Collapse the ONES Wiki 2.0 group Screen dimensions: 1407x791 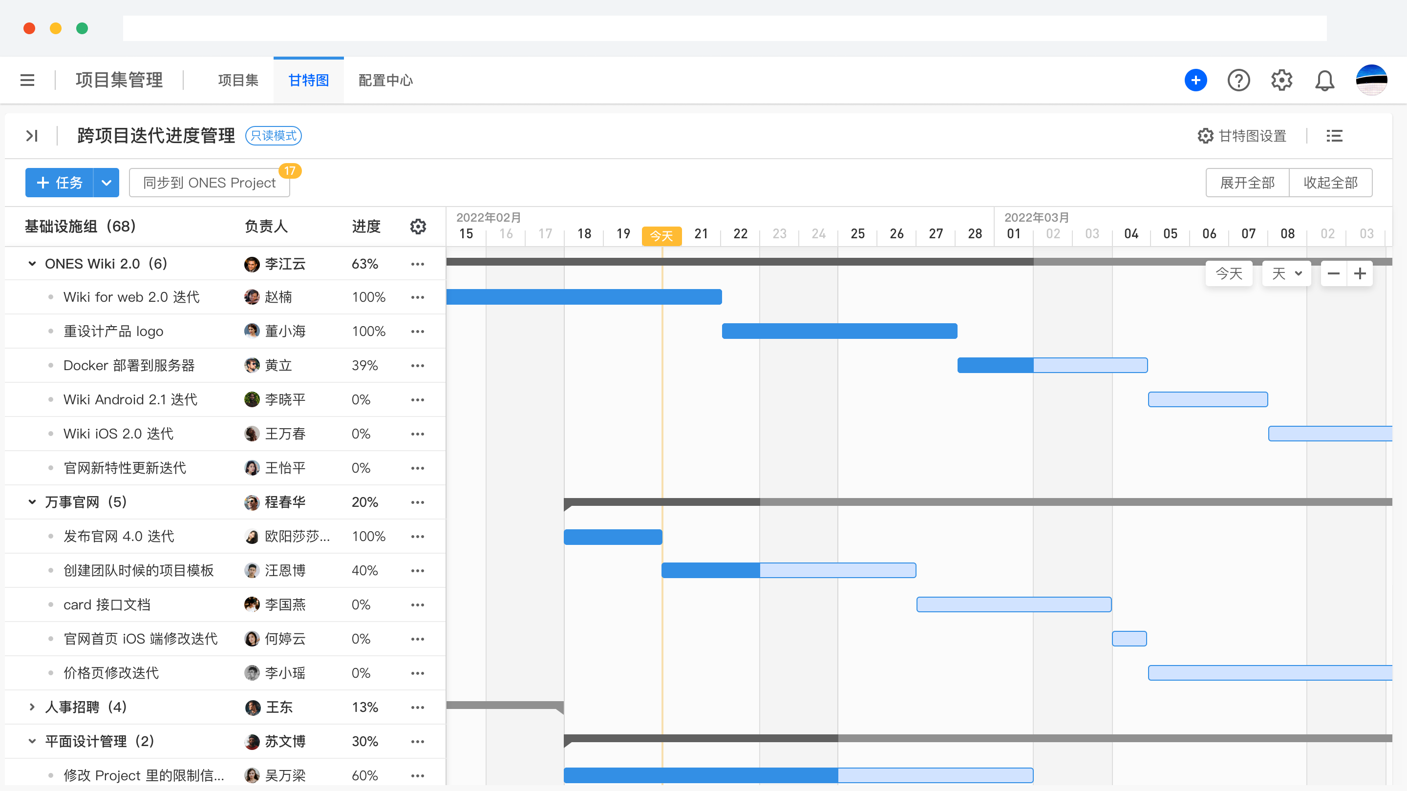pos(32,264)
